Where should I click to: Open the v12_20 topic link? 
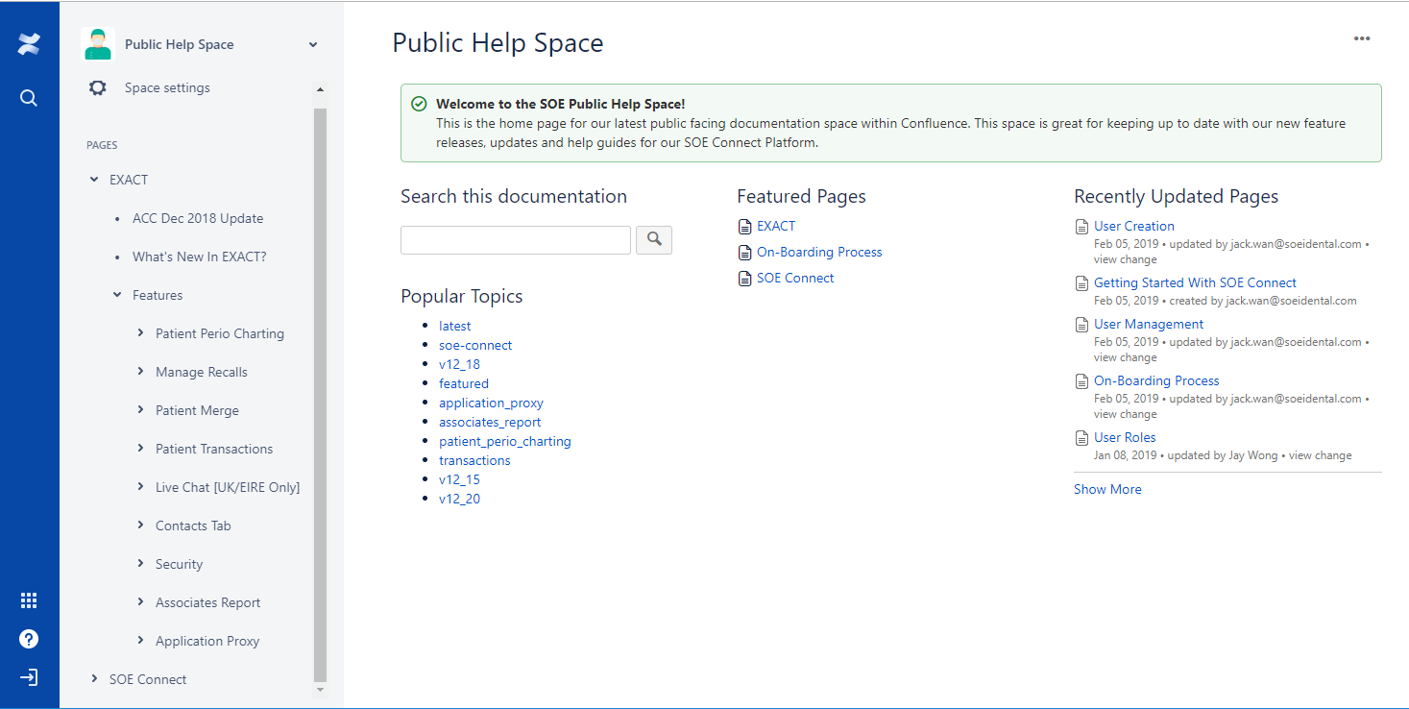click(x=459, y=499)
